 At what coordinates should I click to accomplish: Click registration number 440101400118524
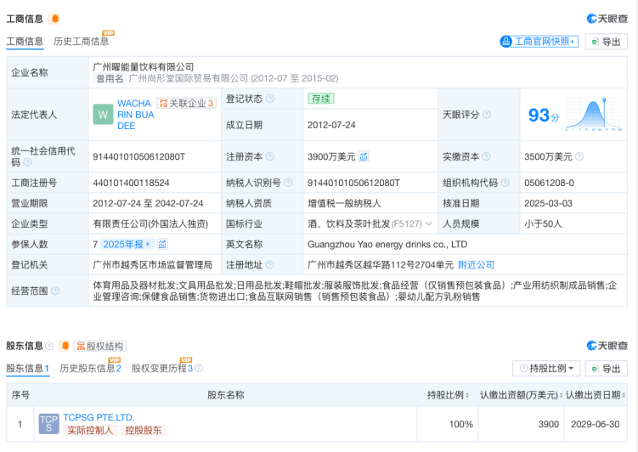click(131, 183)
